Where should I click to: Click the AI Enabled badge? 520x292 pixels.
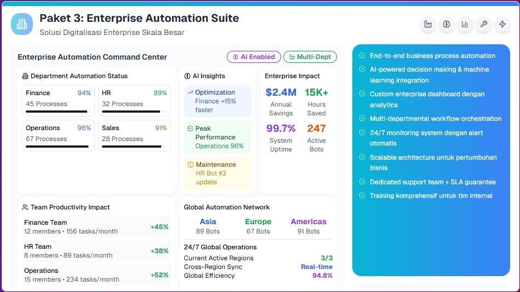click(x=254, y=57)
